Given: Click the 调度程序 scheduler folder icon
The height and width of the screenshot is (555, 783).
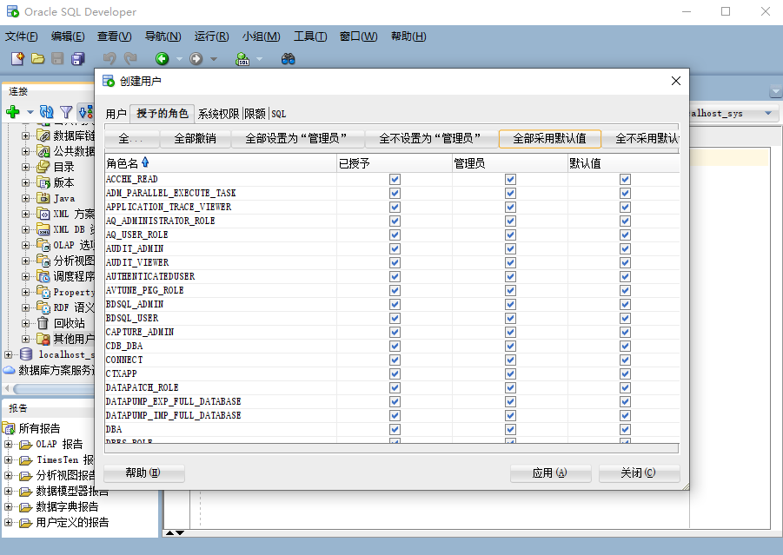Looking at the screenshot, I should [x=43, y=276].
